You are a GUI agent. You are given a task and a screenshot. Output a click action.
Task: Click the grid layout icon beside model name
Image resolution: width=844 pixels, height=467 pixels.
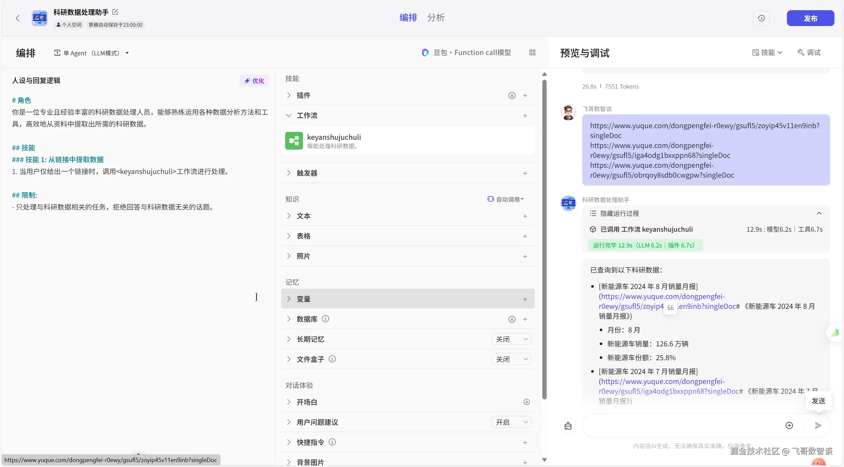532,52
